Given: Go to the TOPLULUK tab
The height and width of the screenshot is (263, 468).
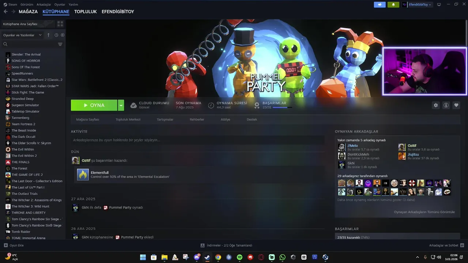Looking at the screenshot, I should (x=86, y=12).
